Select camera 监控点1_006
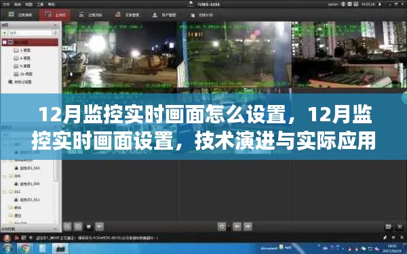The width and height of the screenshot is (407, 254). pos(27,184)
